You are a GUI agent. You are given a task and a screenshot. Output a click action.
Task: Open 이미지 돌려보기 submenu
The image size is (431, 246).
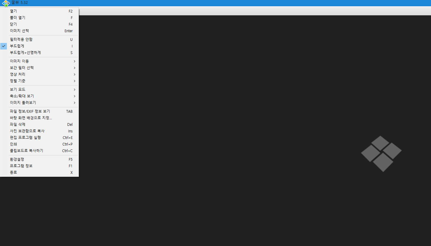pos(39,103)
